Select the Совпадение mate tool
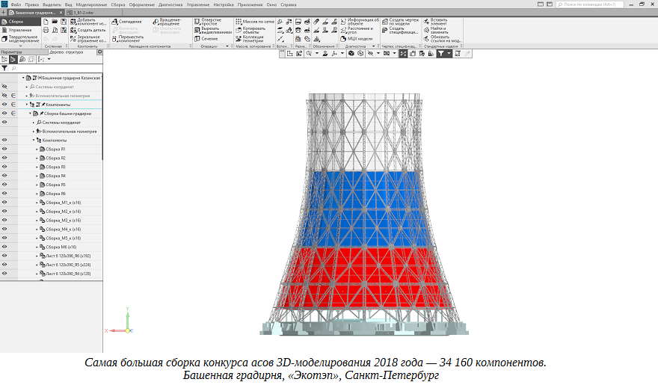The image size is (658, 385). [x=127, y=22]
